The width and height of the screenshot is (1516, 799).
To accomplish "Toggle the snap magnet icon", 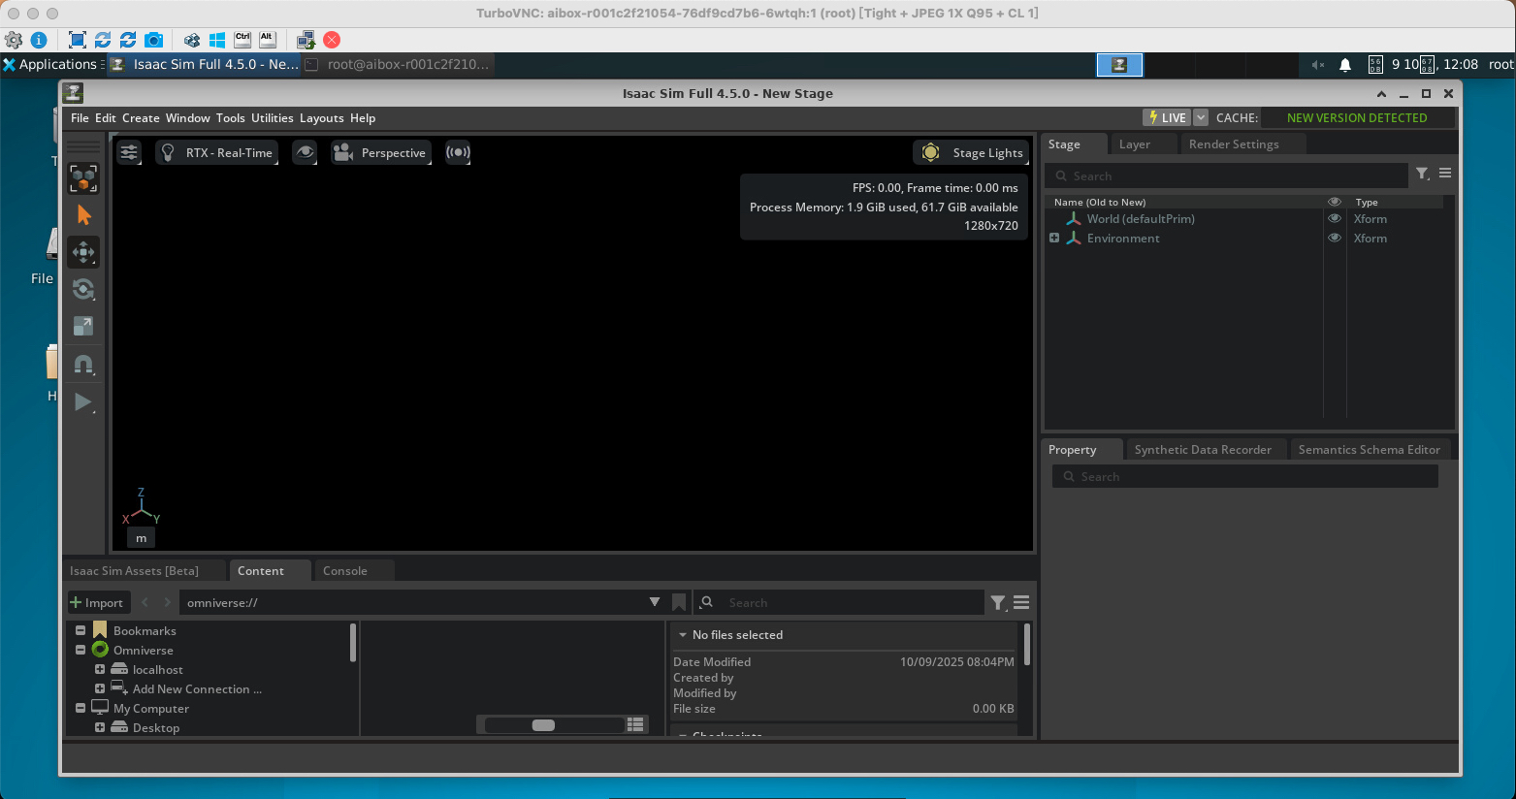I will click(x=83, y=365).
